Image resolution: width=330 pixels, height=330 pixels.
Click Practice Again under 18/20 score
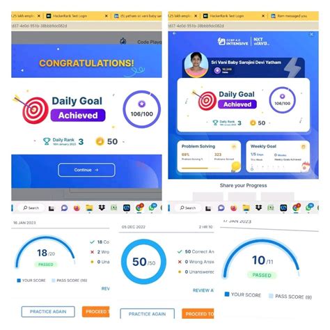[x=48, y=312]
